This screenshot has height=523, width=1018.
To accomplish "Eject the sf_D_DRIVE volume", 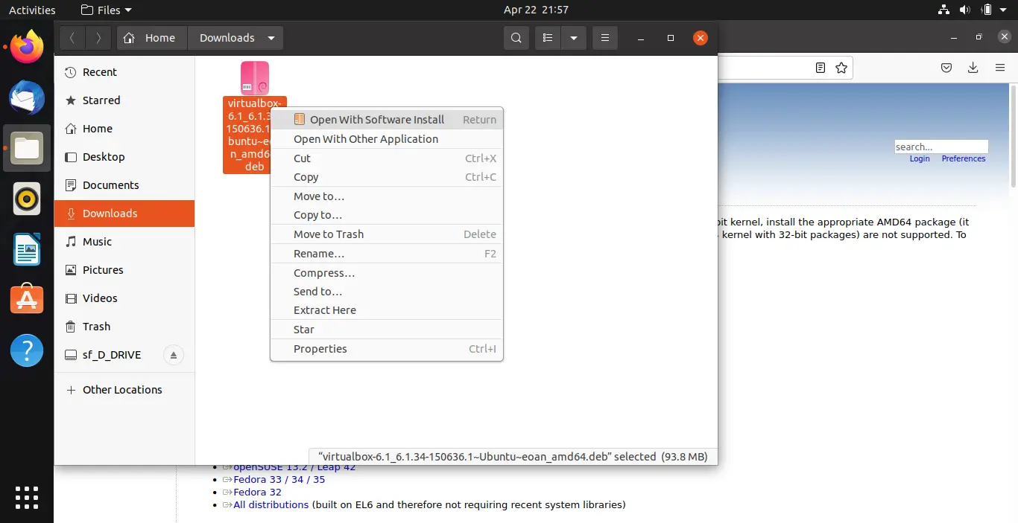I will (174, 355).
